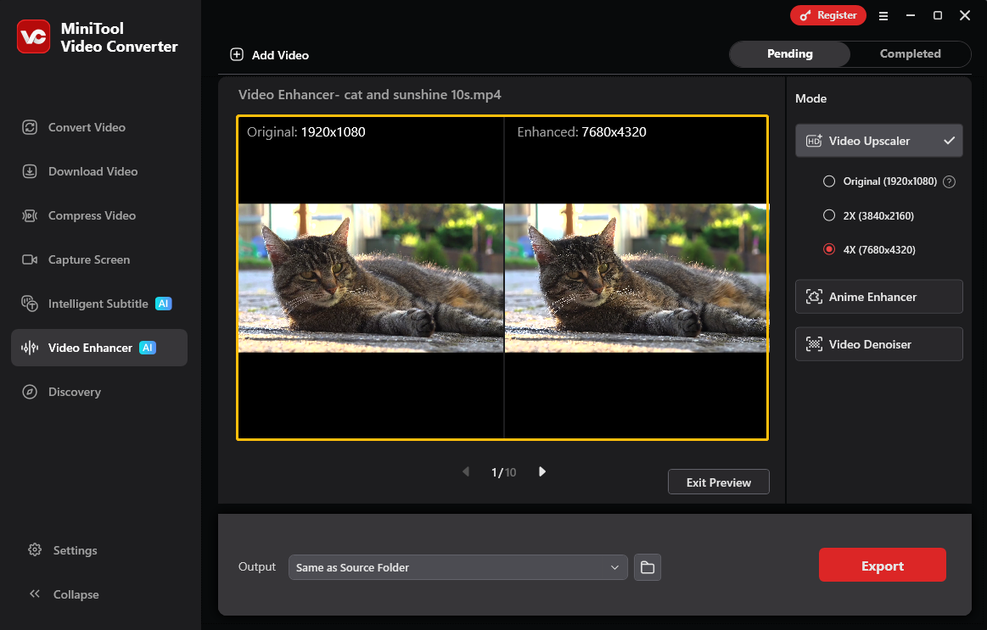987x630 pixels.
Task: Click the help question mark beside Original resolution
Action: pyautogui.click(x=949, y=181)
